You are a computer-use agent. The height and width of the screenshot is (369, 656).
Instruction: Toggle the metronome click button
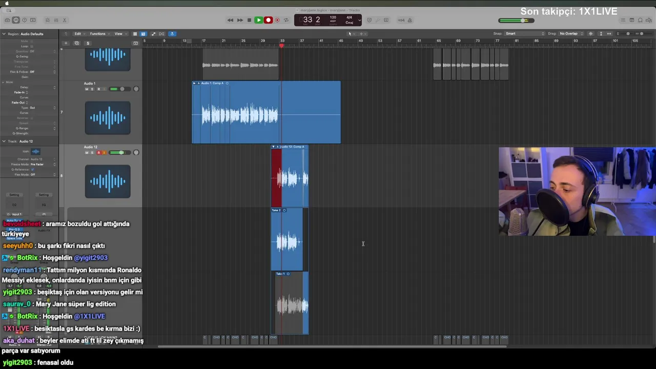pyautogui.click(x=409, y=20)
